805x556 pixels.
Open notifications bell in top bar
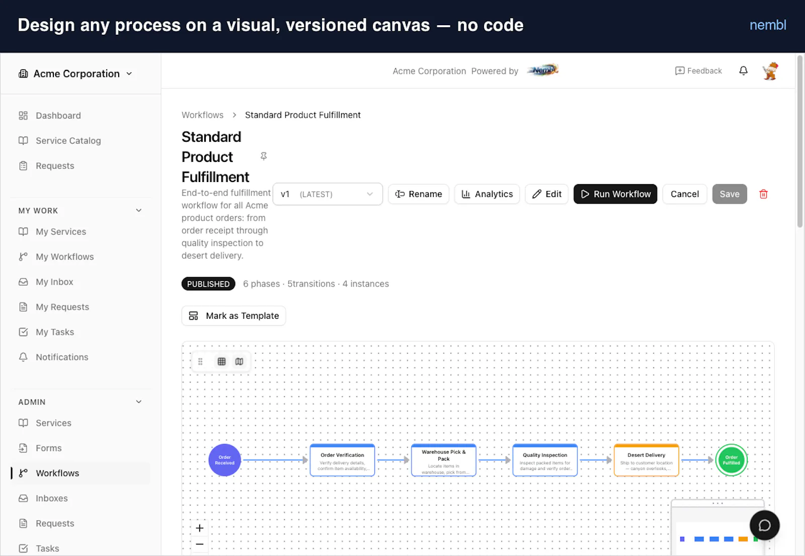743,71
